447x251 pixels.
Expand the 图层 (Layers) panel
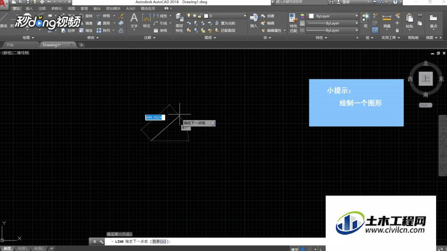click(x=210, y=38)
